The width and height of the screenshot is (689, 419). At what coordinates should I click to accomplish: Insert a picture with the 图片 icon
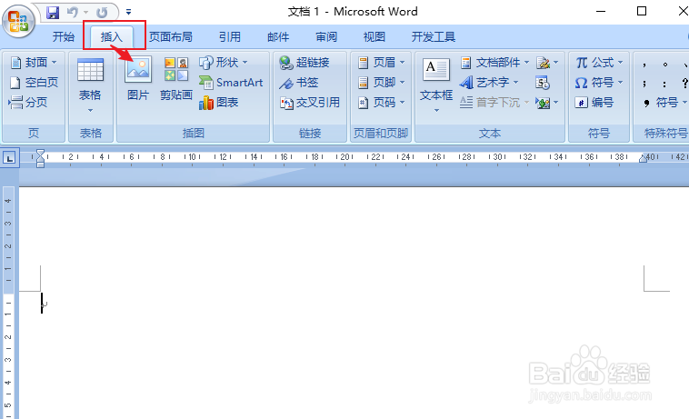(138, 78)
